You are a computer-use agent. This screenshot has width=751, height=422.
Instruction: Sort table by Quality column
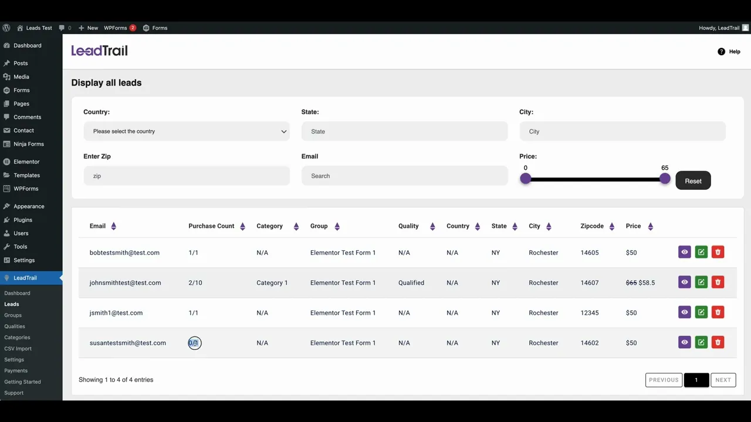click(432, 226)
